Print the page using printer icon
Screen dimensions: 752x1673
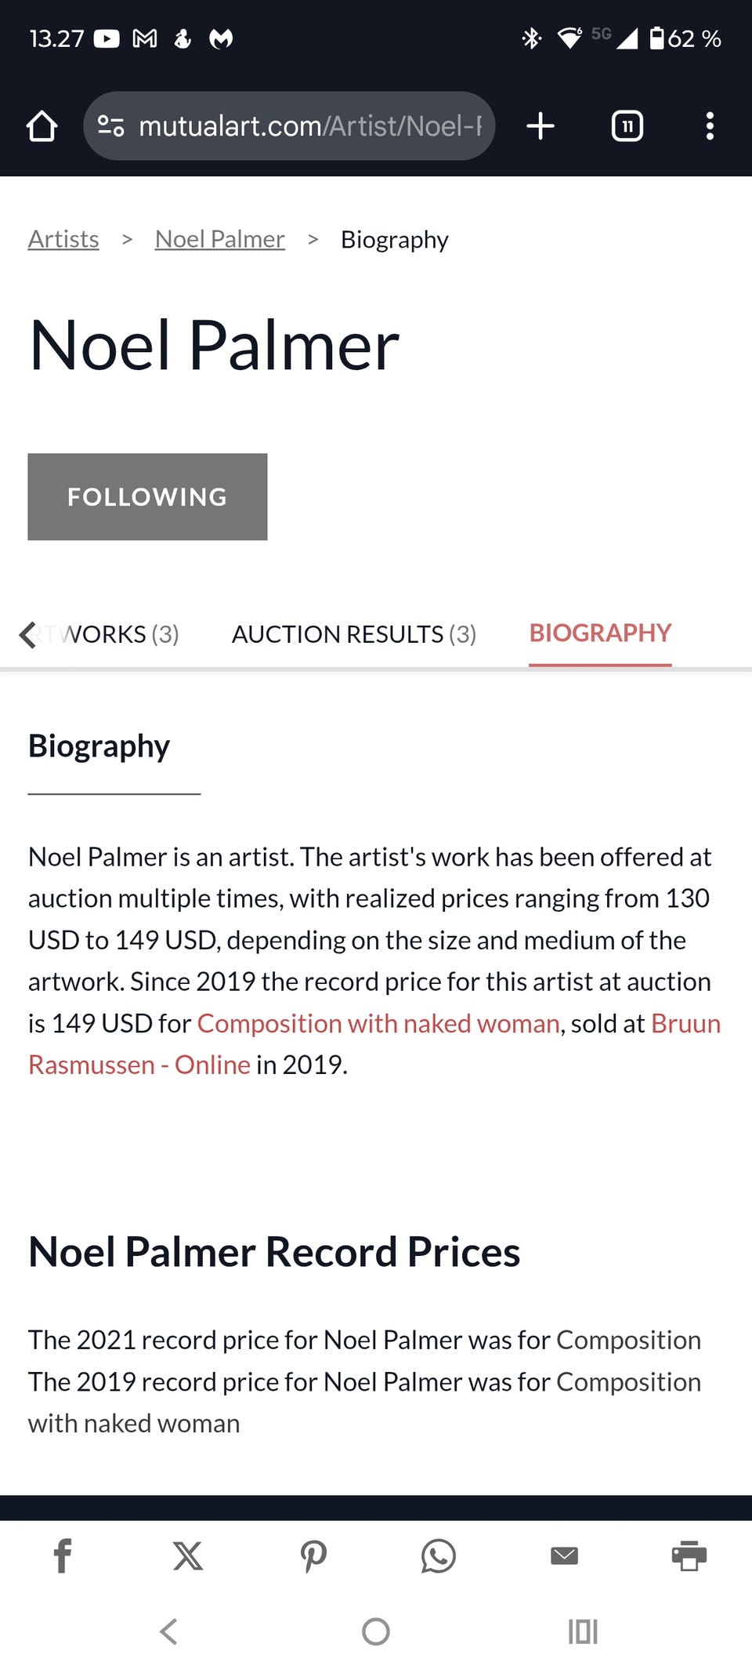(689, 1555)
